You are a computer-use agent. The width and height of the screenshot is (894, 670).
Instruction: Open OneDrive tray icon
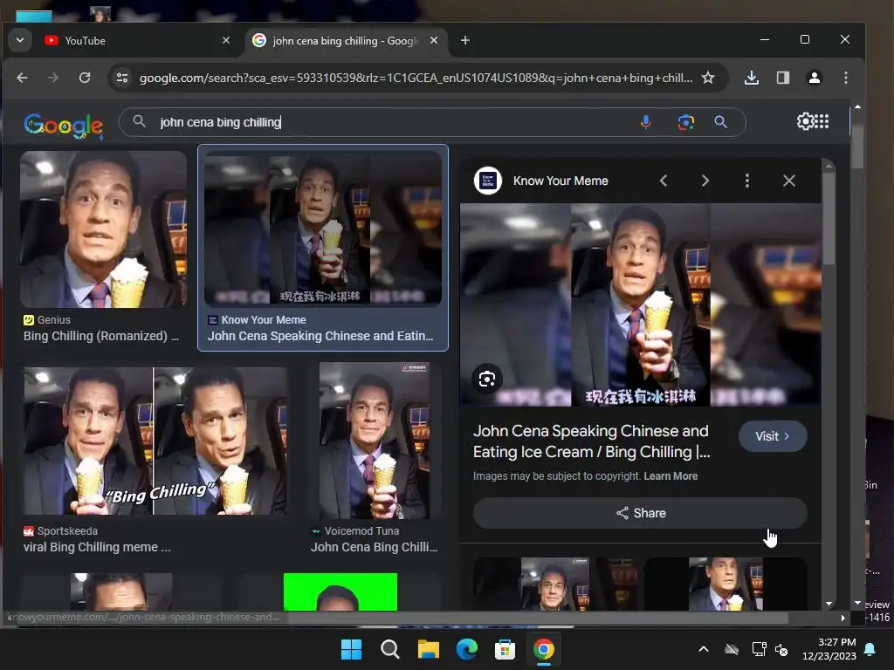[732, 649]
